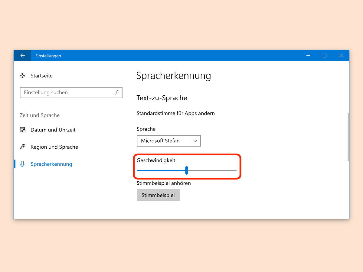
Task: Click the Standardstimme für Apps ändern text
Action: (176, 113)
